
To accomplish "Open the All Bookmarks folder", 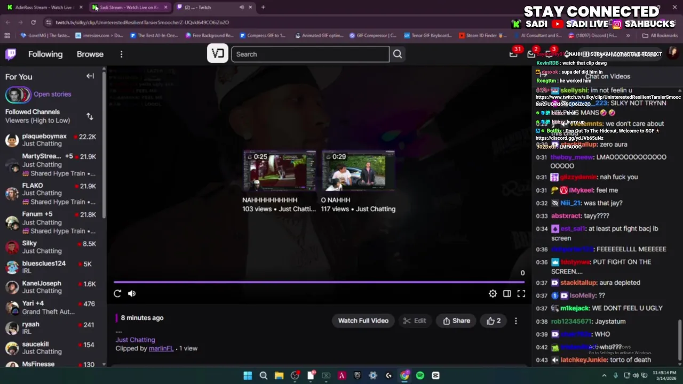I will 660,36.
